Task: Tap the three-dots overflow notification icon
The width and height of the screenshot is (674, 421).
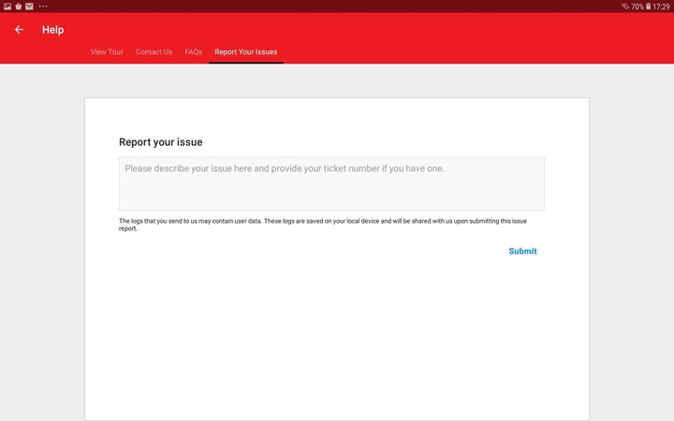Action: [x=43, y=6]
